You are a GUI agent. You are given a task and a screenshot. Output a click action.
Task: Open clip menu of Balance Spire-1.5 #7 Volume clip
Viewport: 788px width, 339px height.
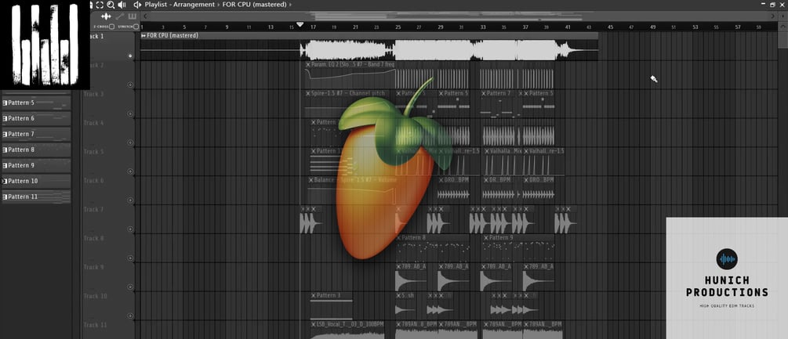pos(310,179)
